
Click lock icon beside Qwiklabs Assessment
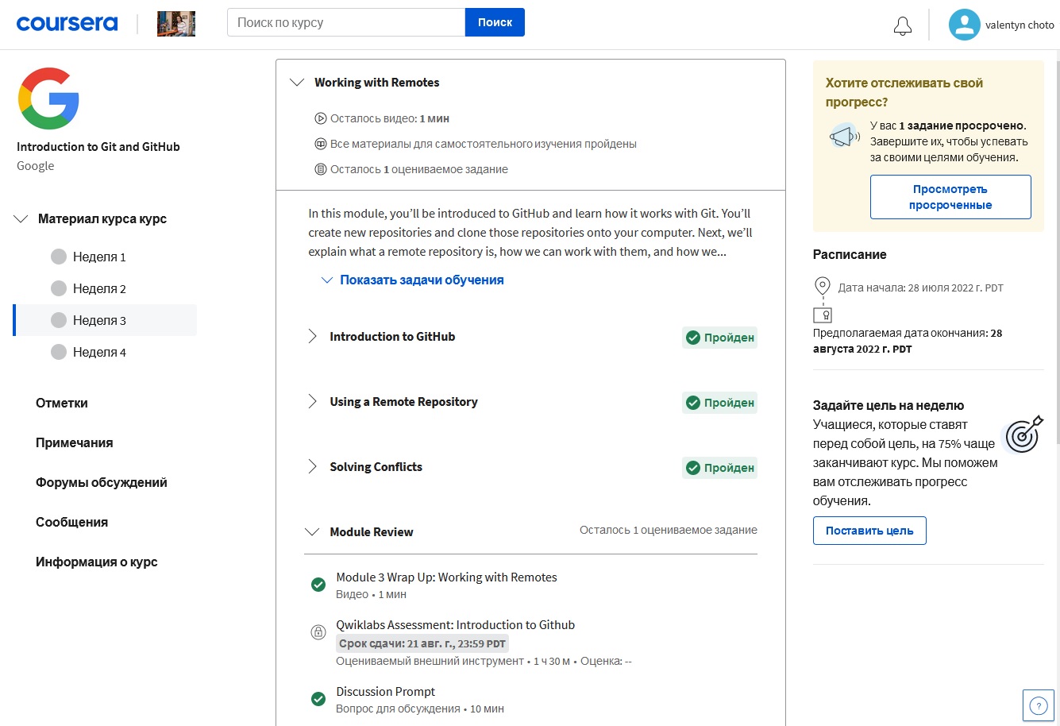click(318, 632)
